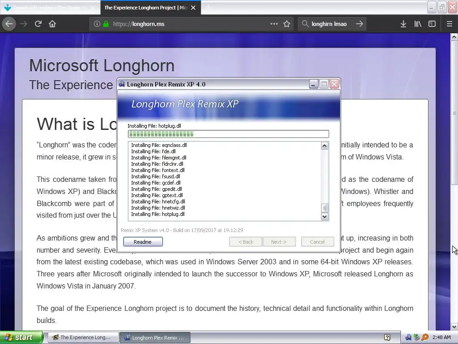Click the Remix XP System v4.0 build text

coord(182,230)
